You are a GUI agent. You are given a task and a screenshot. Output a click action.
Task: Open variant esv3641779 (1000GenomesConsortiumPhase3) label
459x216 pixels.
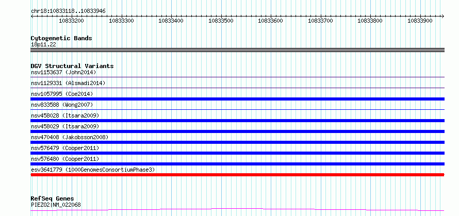[93, 170]
